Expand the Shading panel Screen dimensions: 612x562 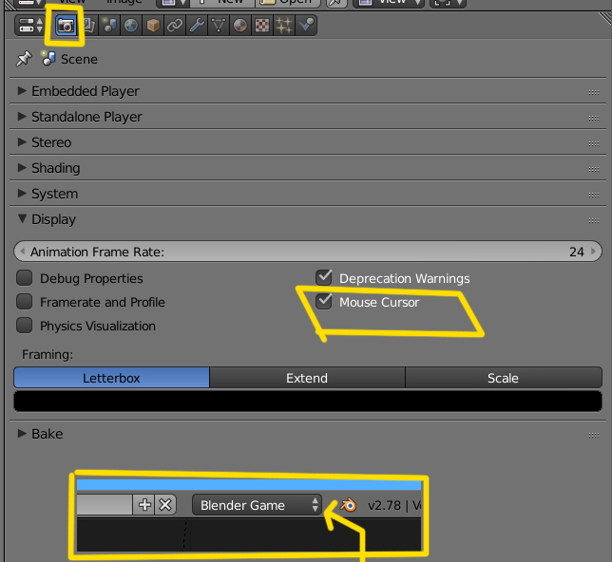pyautogui.click(x=22, y=168)
